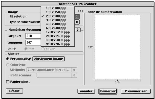Viewport: 155px width, 99px height.
Task: Select the ColorSync radio button
Action: 8,65
